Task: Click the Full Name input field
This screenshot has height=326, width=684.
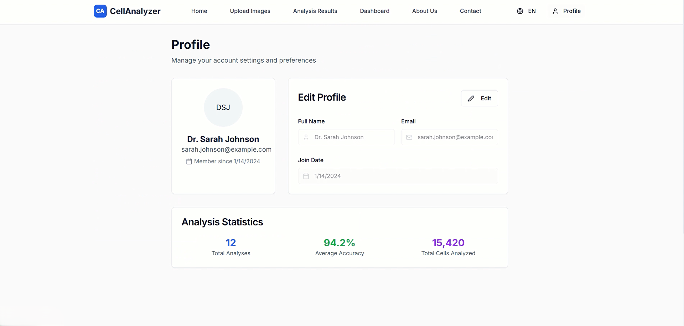Action: 346,137
